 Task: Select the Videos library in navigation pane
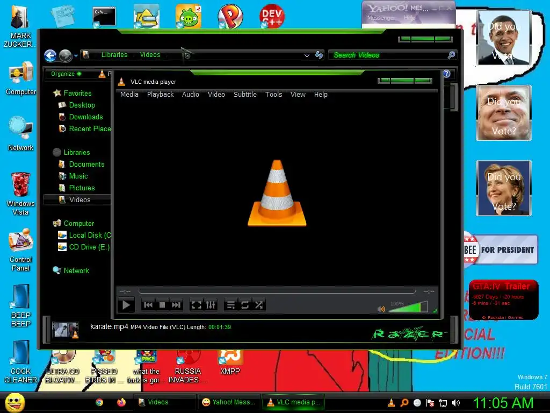(x=77, y=200)
